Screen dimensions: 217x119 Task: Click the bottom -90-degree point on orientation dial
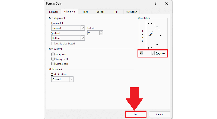148,48
